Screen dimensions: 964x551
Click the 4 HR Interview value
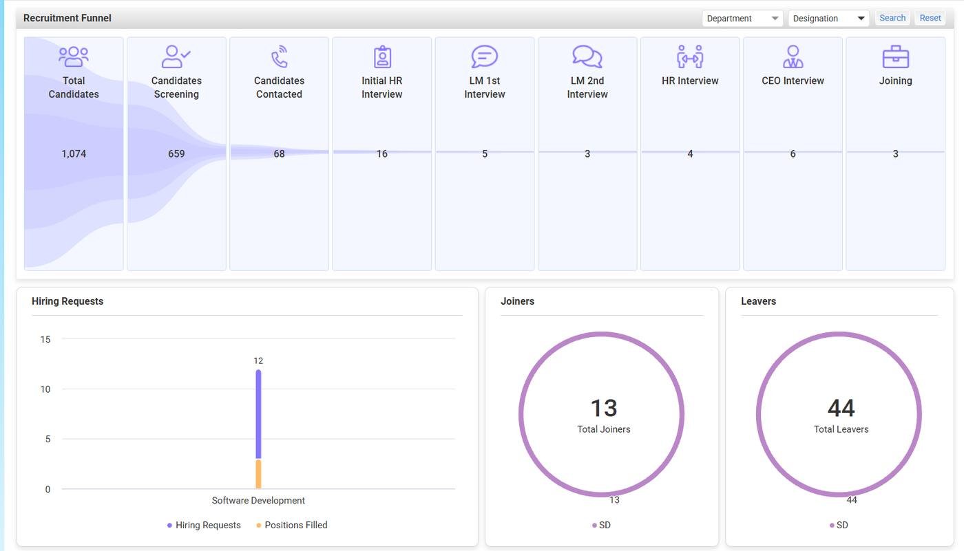click(x=690, y=154)
